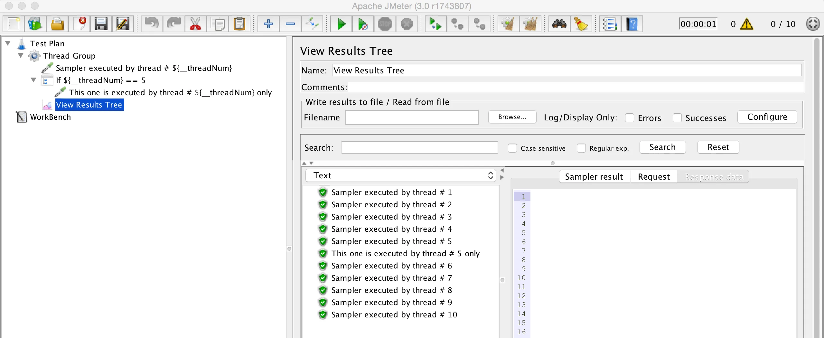Open the Templates icon in toolbar

coord(35,24)
